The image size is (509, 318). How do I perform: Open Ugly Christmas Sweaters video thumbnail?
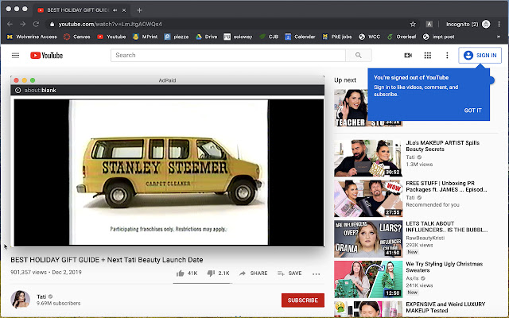pos(368,279)
